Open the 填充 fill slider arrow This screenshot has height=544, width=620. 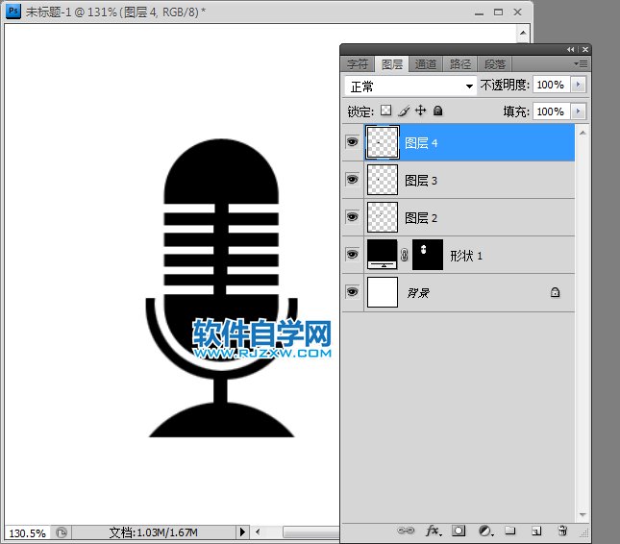pos(578,111)
